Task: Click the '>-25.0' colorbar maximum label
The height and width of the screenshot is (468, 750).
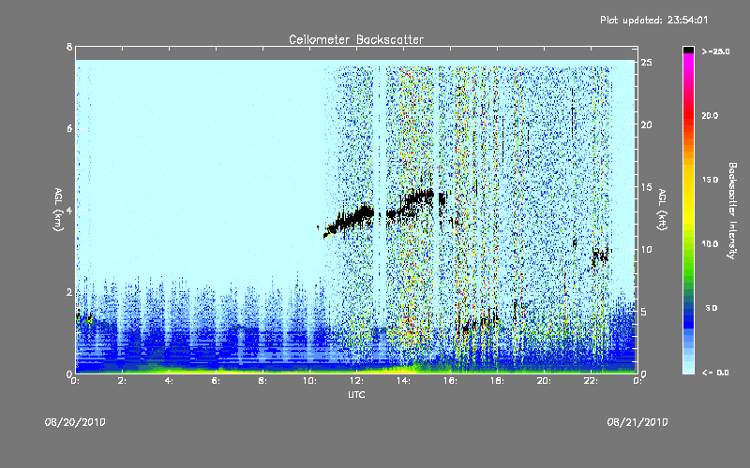Action: [x=715, y=51]
